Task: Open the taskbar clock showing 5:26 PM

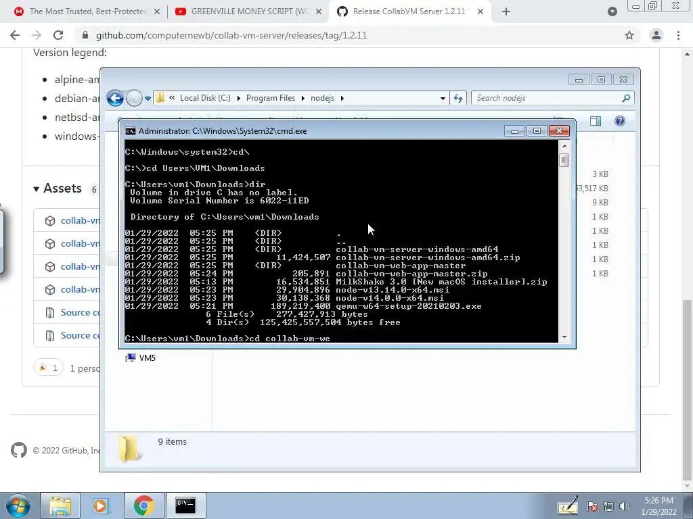Action: click(x=658, y=506)
